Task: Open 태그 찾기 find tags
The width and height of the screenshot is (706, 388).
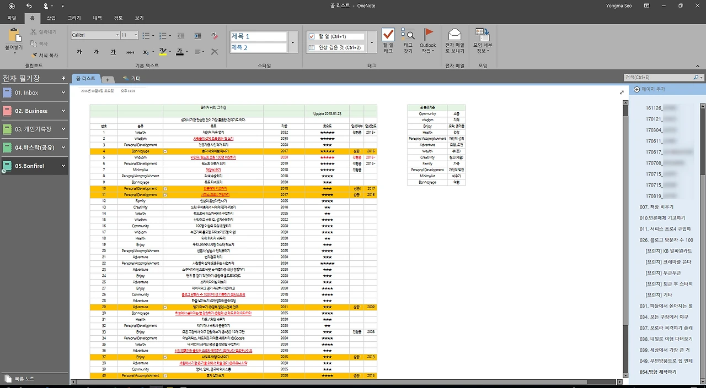Action: (x=408, y=40)
